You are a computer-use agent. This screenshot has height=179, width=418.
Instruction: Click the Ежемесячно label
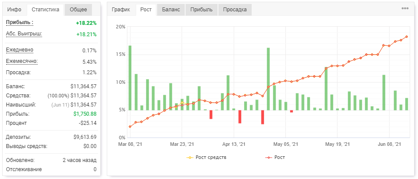coord(22,61)
